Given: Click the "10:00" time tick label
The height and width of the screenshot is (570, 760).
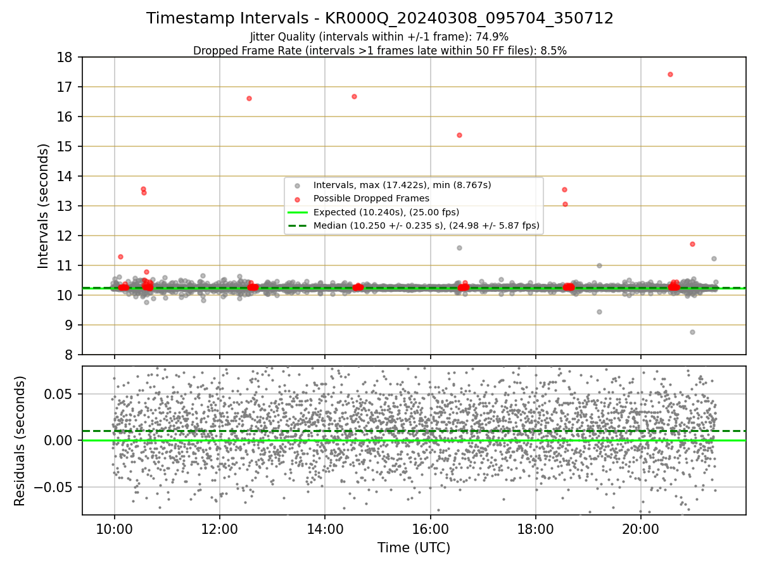Looking at the screenshot, I should pyautogui.click(x=115, y=529).
